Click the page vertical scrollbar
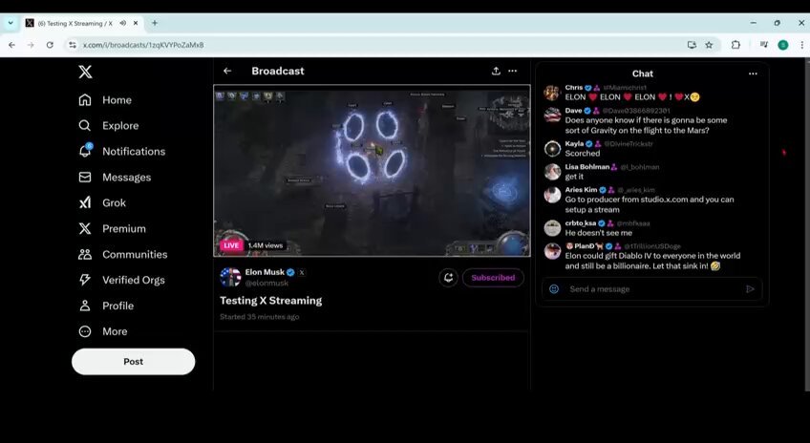The height and width of the screenshot is (443, 810). [807, 224]
